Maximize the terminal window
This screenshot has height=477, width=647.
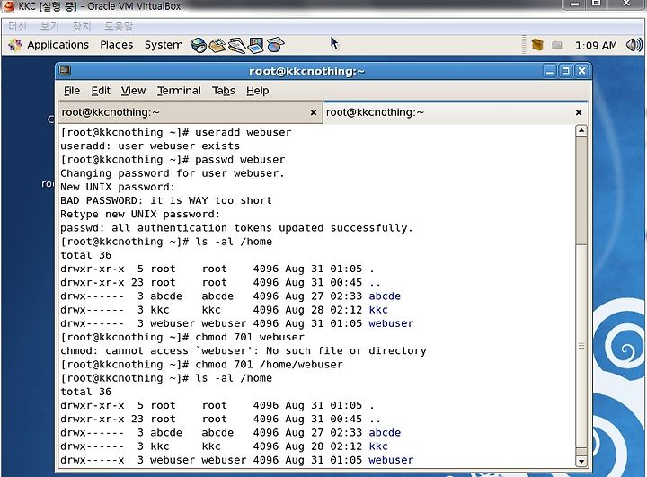[x=566, y=71]
